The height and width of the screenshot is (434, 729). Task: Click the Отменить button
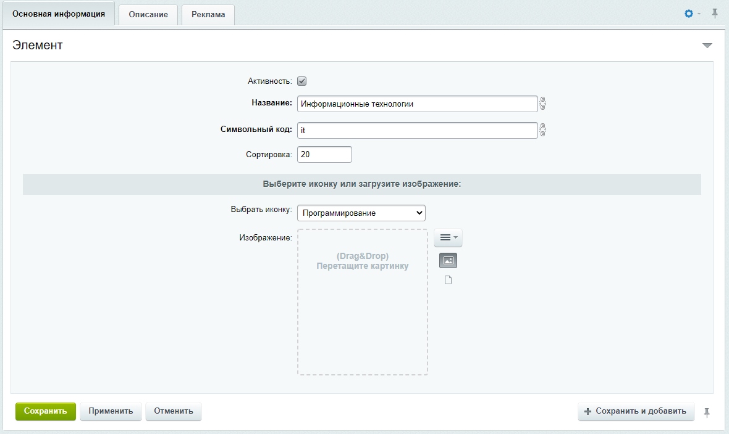click(174, 411)
